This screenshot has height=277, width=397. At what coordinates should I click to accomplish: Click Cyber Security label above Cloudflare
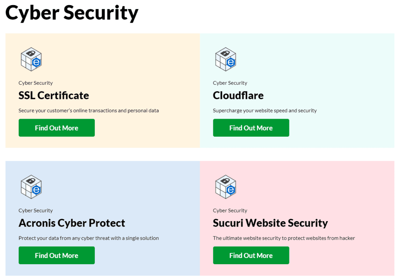pos(230,83)
